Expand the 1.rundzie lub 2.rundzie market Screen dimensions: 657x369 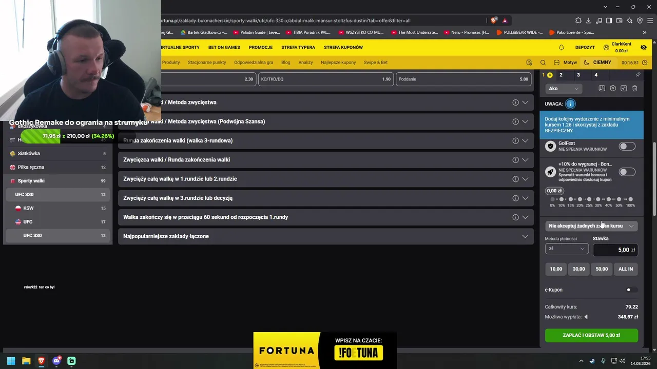tap(326, 179)
